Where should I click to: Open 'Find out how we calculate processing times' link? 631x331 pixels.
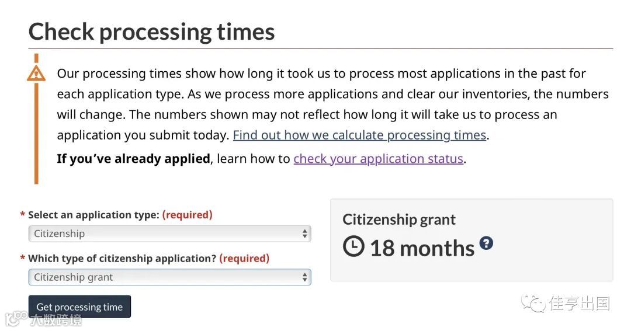click(x=359, y=135)
